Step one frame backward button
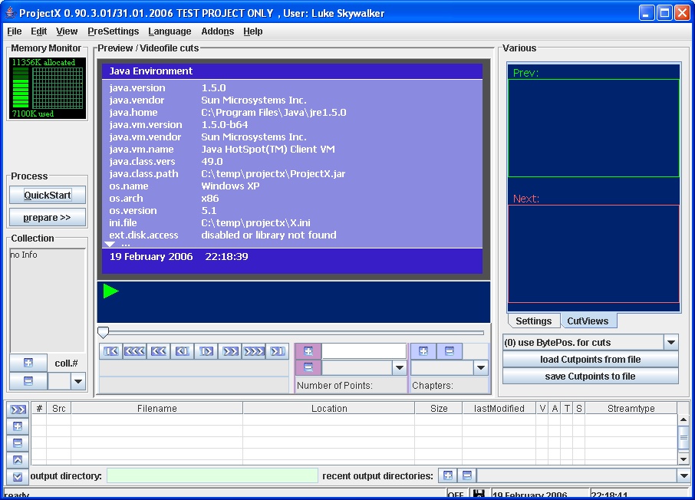 [182, 351]
